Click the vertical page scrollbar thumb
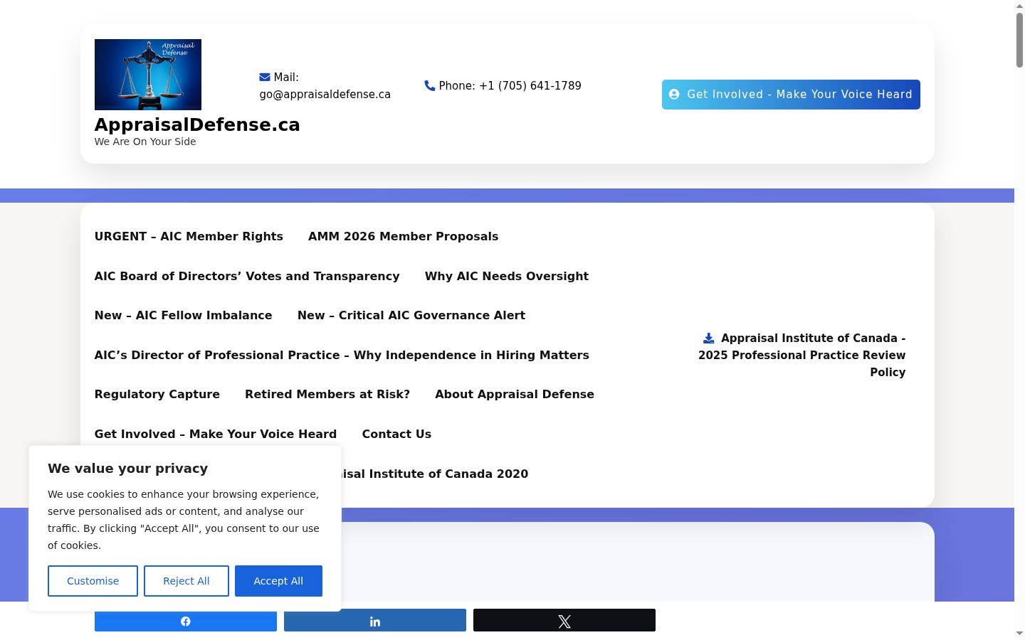Screen dimensions: 1025x640 coord(1019,40)
